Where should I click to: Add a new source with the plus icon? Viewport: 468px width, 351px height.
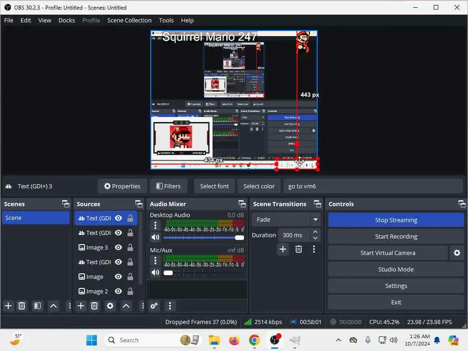81,306
